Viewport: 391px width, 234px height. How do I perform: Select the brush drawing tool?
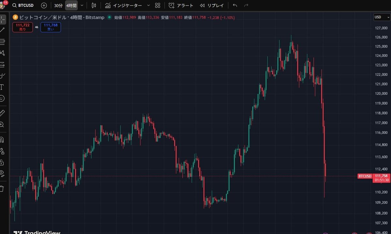coord(4,76)
